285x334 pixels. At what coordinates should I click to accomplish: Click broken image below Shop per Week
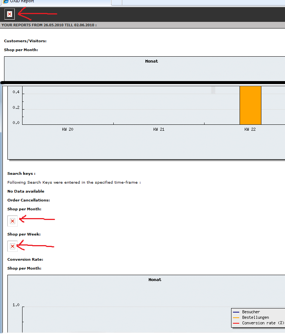click(x=13, y=246)
